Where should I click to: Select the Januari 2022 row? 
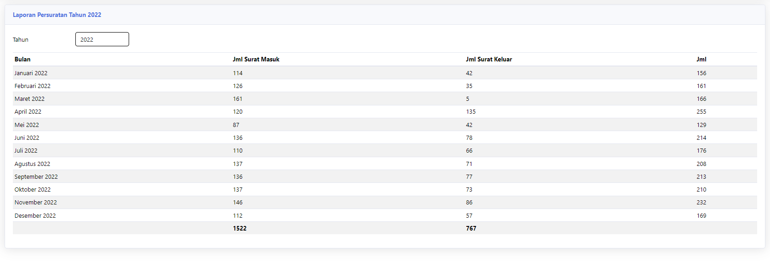point(385,73)
